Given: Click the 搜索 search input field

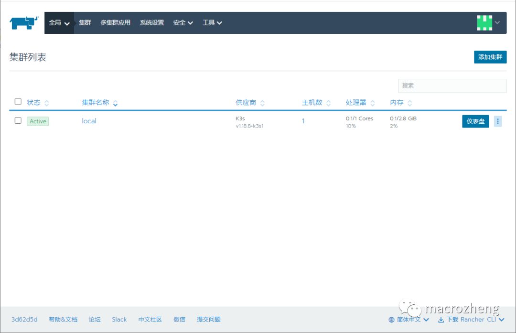Looking at the screenshot, I should [452, 86].
